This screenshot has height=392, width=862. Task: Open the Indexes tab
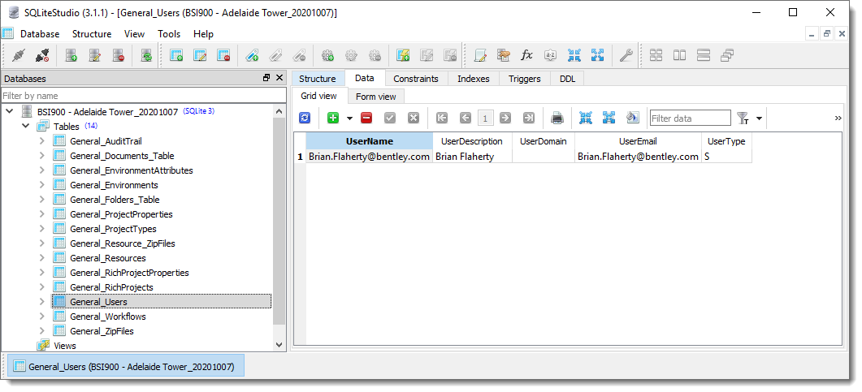tap(474, 79)
